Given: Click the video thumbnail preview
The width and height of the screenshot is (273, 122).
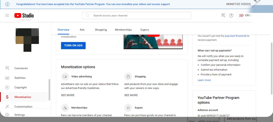Looking at the screenshot, I should (153, 42).
